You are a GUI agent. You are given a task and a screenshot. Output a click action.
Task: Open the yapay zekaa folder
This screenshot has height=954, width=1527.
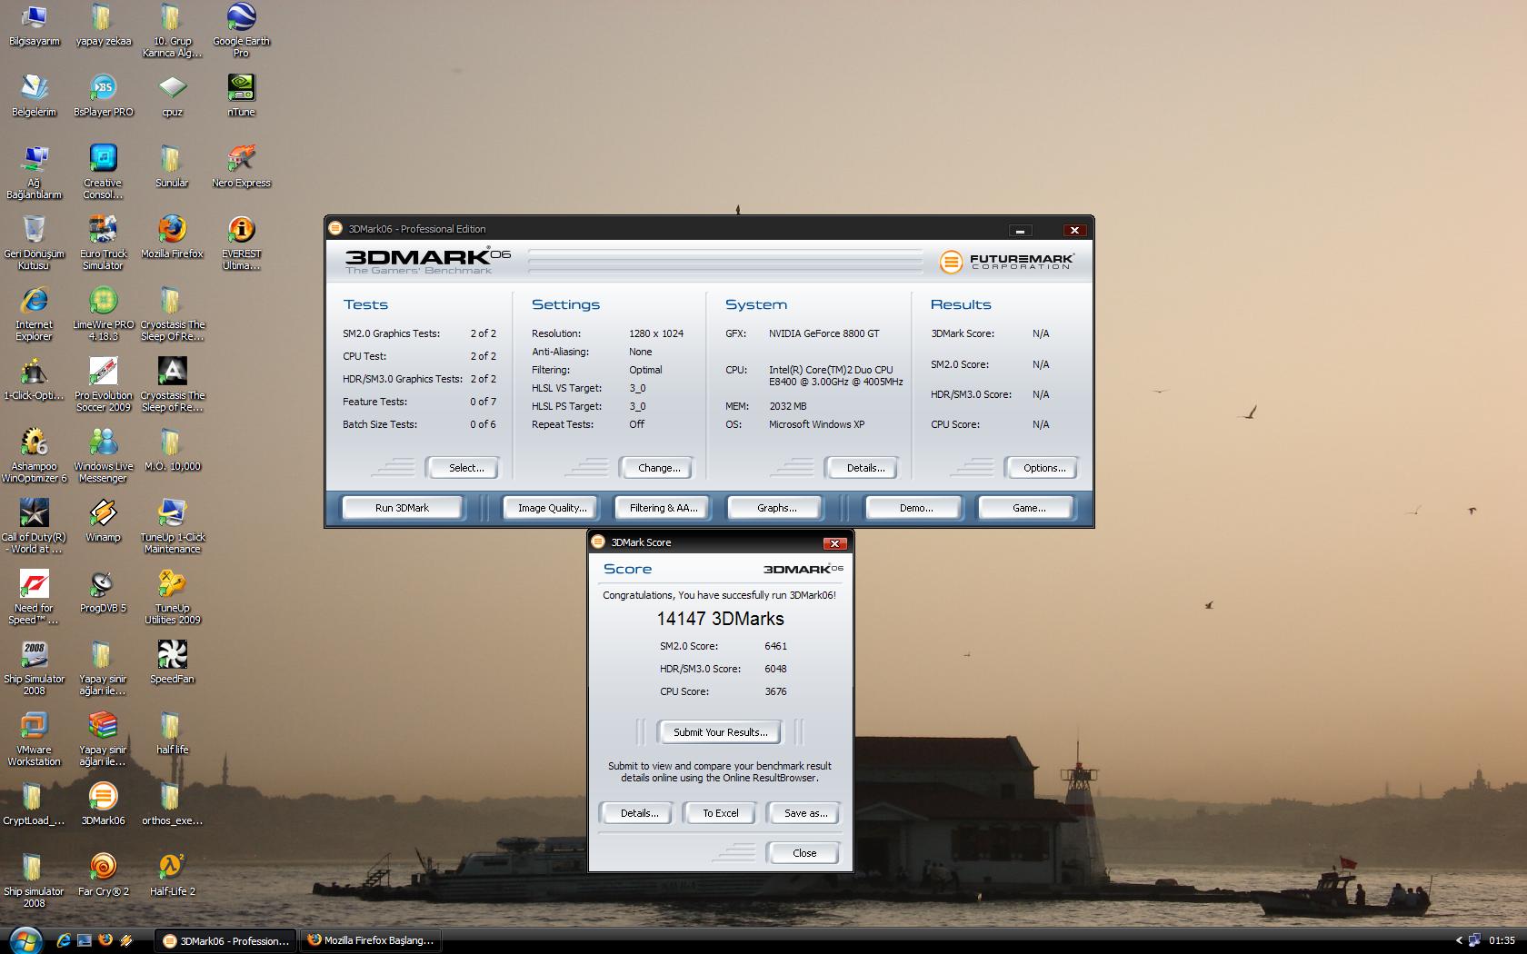(x=103, y=25)
